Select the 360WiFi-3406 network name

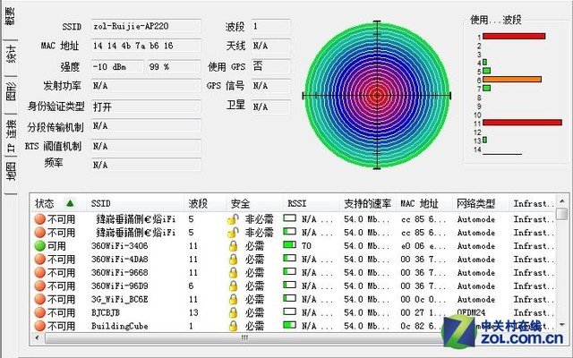(119, 246)
